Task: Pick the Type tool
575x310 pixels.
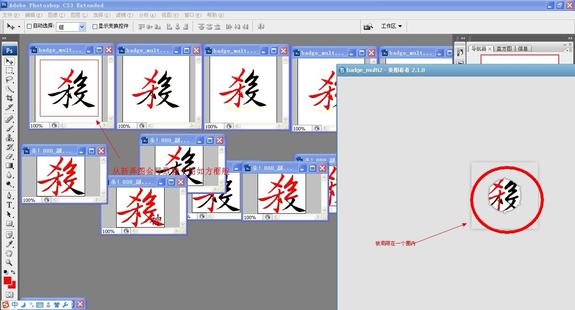Action: (x=9, y=204)
